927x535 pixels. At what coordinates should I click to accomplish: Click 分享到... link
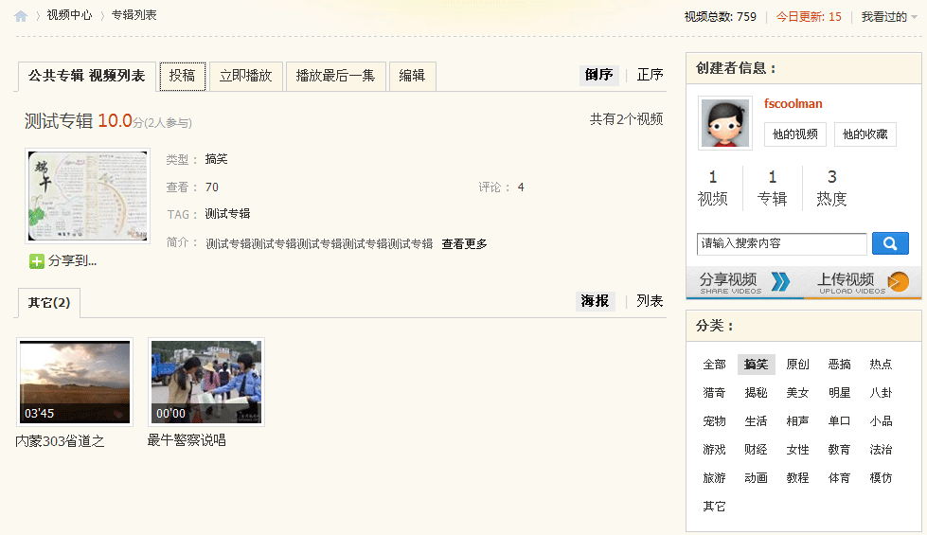coord(72,260)
